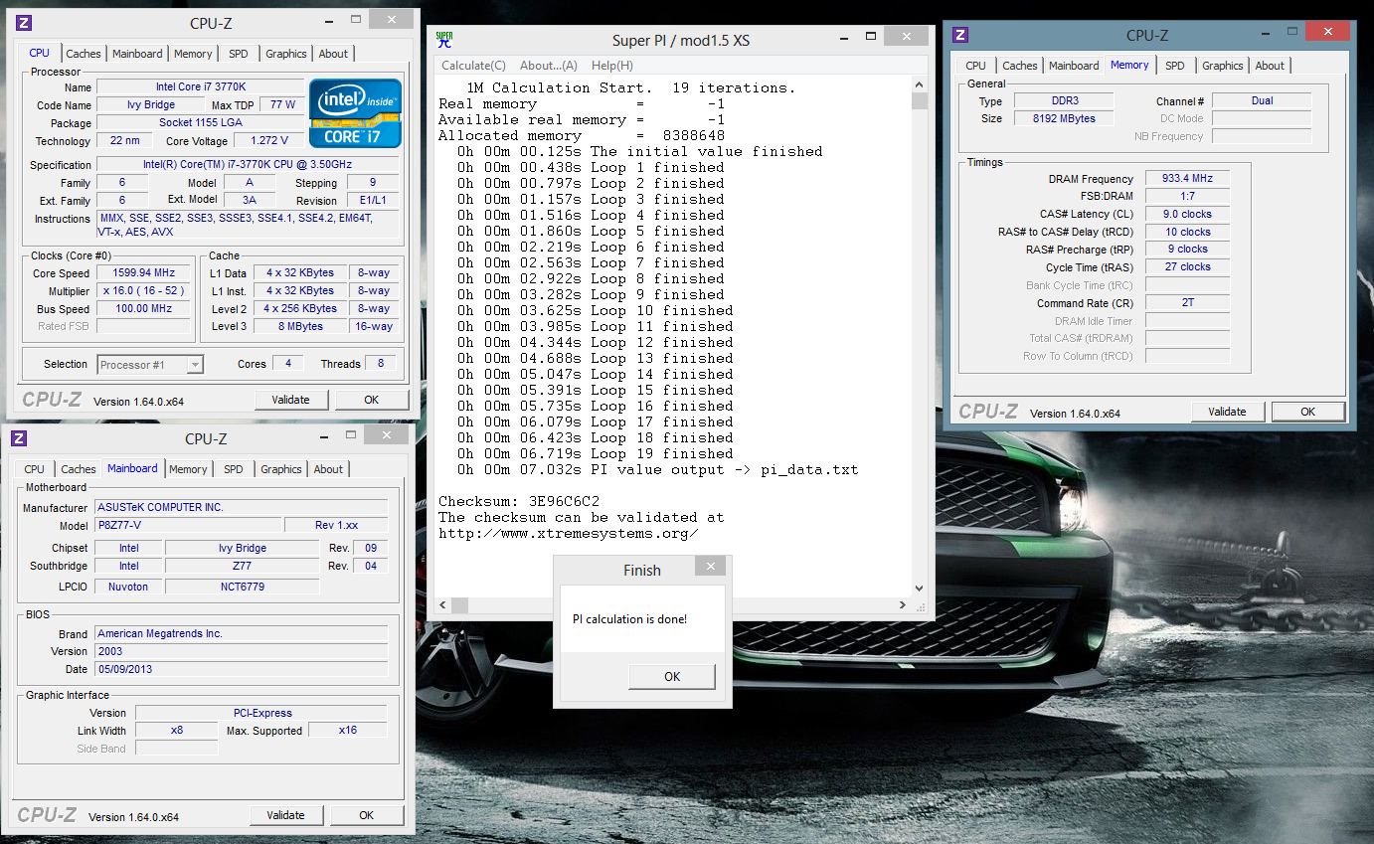Click the CAS# Latency value 9.0 clocks
Image resolution: width=1374 pixels, height=844 pixels.
tap(1187, 215)
